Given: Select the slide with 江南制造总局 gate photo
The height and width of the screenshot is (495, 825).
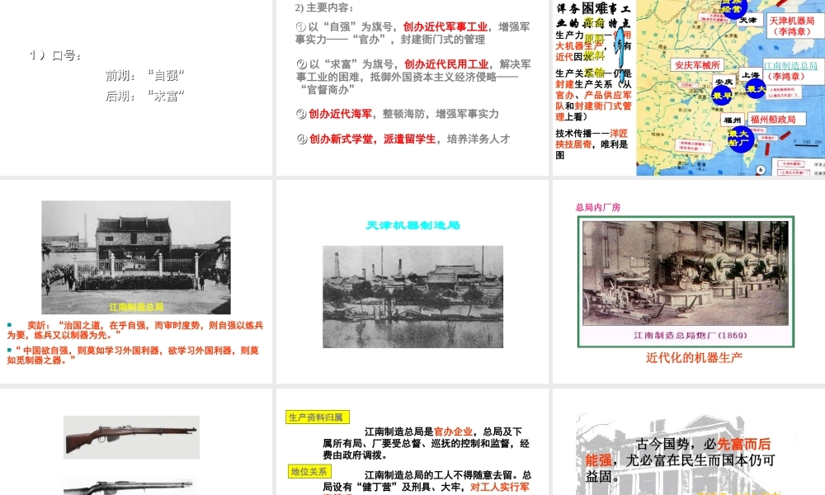Looking at the screenshot, I should pos(136,281).
